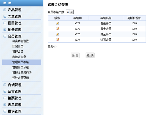Open 管理会员分组 in the sidebar

20,67
